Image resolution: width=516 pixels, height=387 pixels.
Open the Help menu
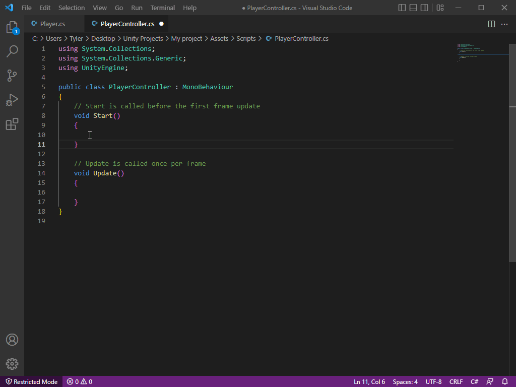pos(189,8)
